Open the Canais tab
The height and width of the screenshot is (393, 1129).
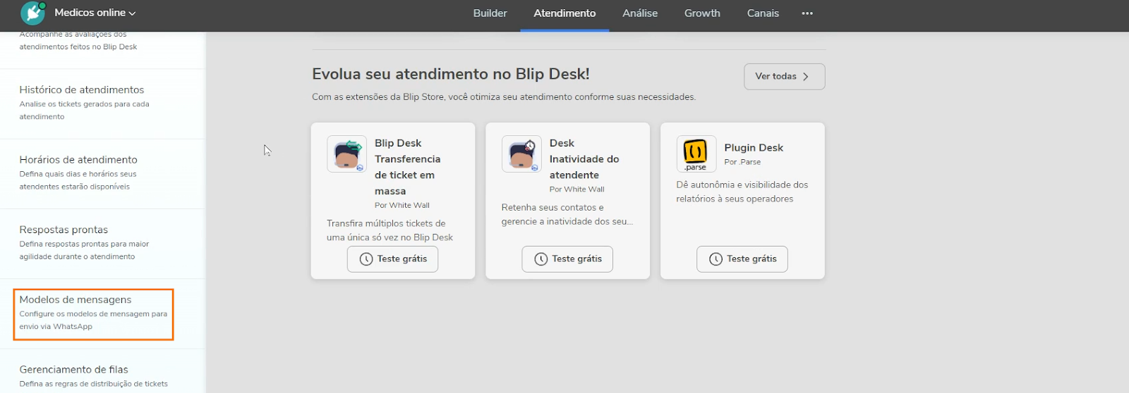pyautogui.click(x=763, y=13)
